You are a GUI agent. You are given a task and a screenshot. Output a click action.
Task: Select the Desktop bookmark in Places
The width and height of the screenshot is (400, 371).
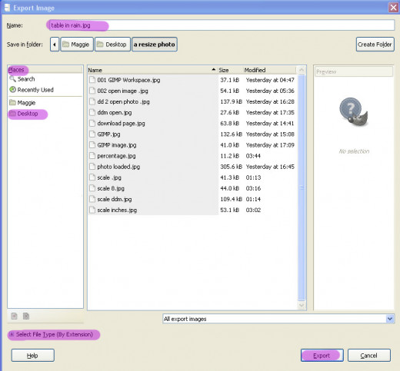(28, 114)
